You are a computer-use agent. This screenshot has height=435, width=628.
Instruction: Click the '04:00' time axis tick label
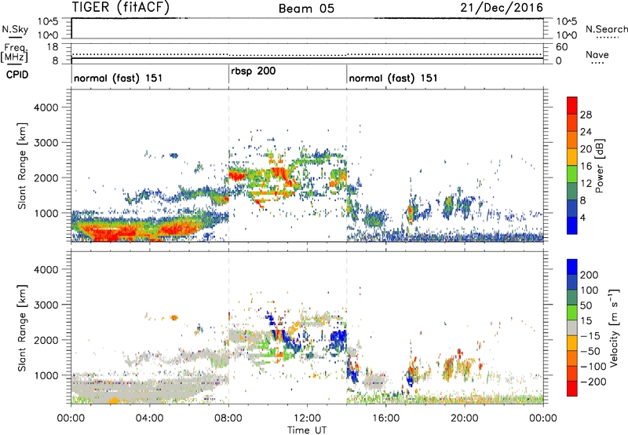tap(149, 419)
